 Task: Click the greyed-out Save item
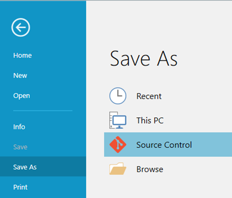[x=20, y=147]
